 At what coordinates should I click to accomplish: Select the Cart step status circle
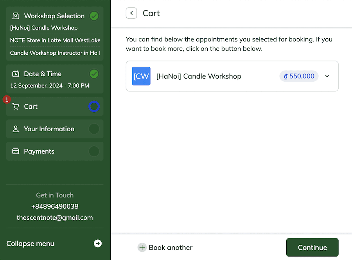(94, 106)
